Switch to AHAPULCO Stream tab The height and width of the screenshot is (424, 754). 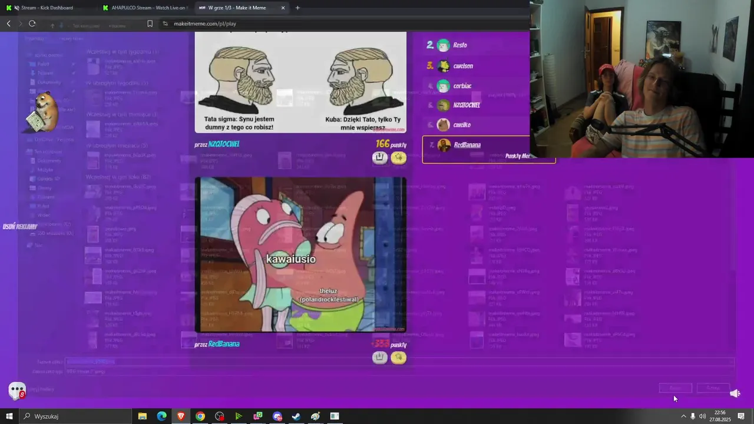(x=144, y=8)
